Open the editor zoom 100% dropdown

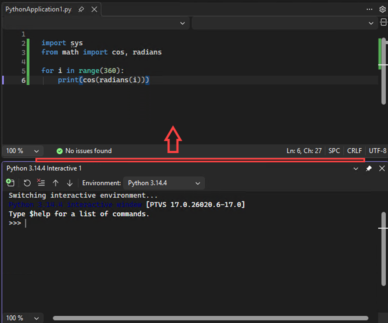pos(22,151)
